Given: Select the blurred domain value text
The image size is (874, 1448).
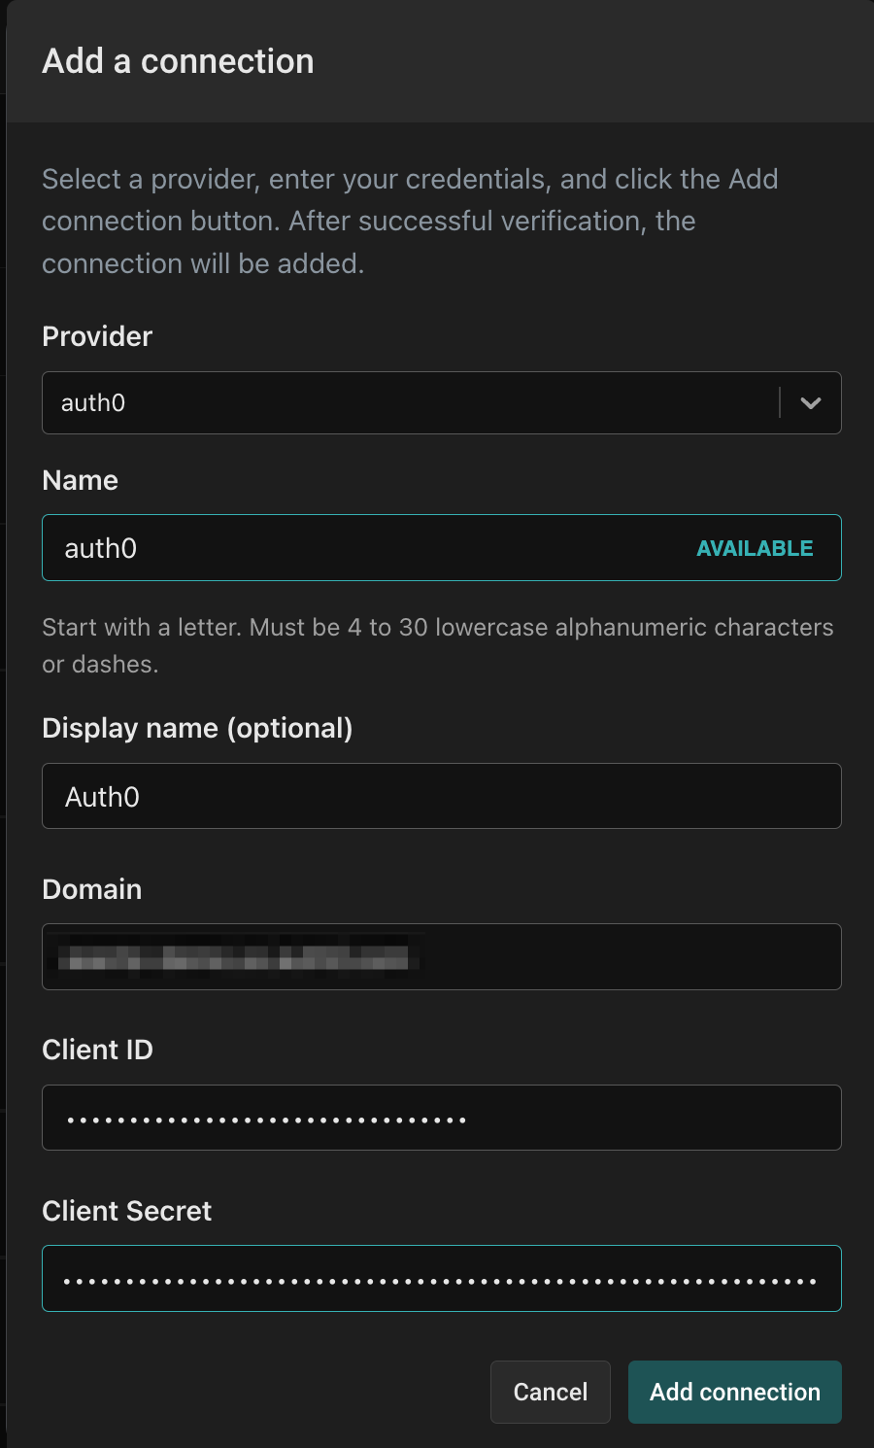Looking at the screenshot, I should click(x=239, y=954).
